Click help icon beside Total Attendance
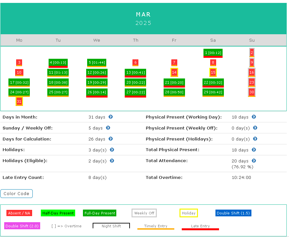 pos(254,161)
